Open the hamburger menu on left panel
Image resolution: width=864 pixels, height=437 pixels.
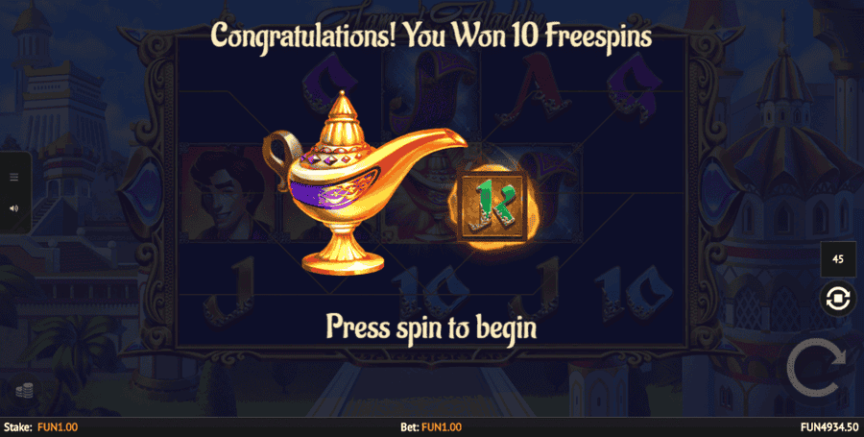[x=14, y=177]
